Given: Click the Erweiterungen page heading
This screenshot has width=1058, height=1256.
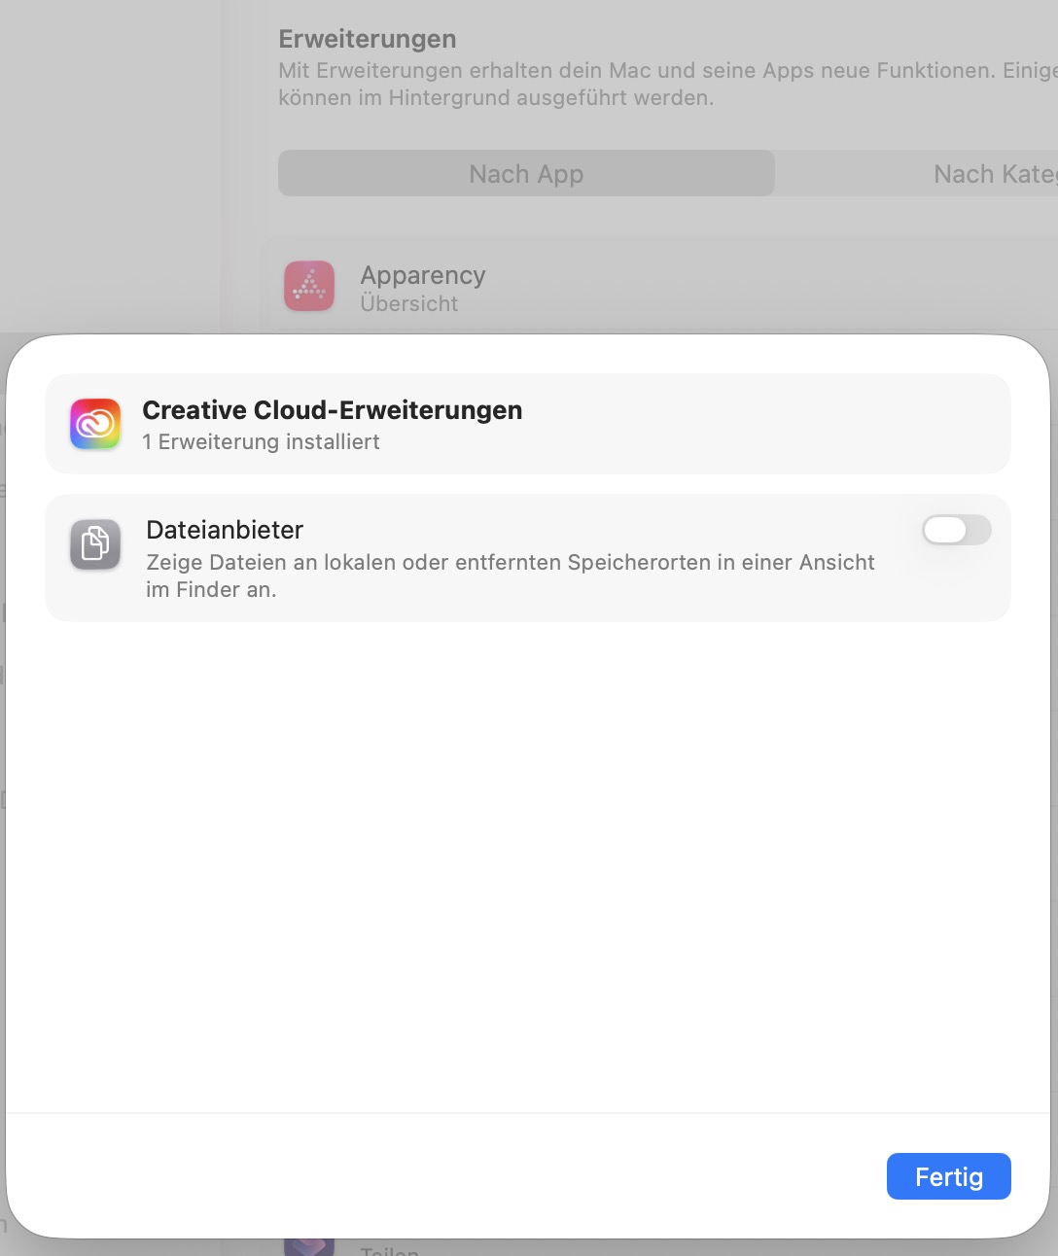Looking at the screenshot, I should pyautogui.click(x=368, y=39).
